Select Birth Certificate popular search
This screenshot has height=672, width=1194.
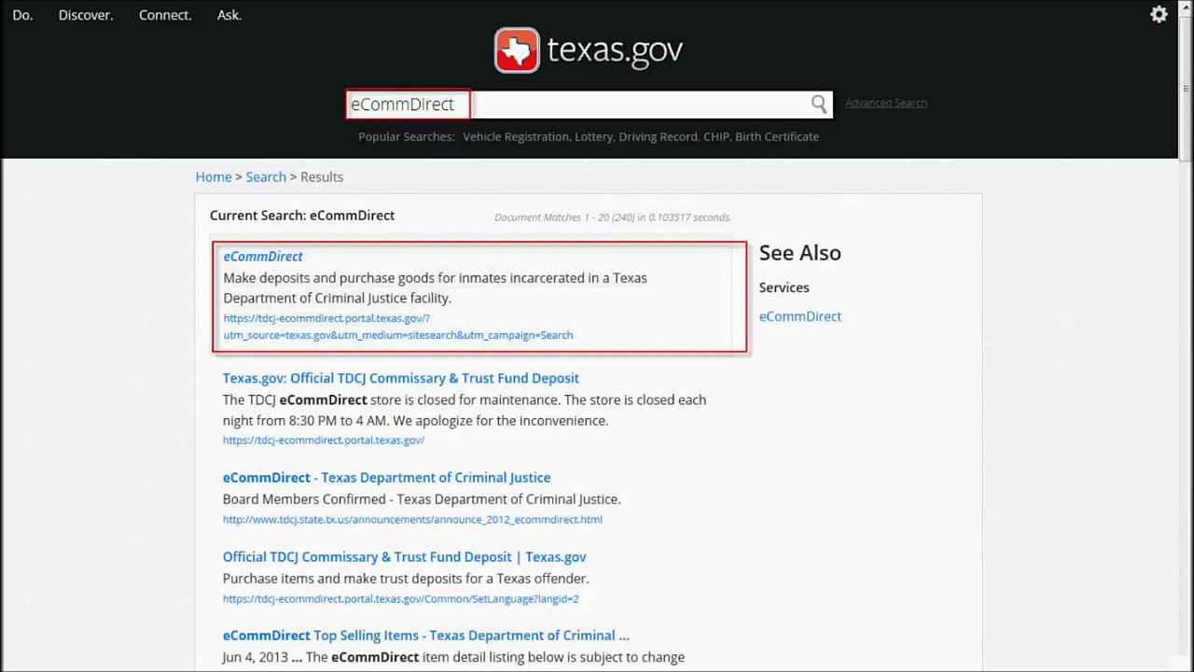pyautogui.click(x=777, y=136)
